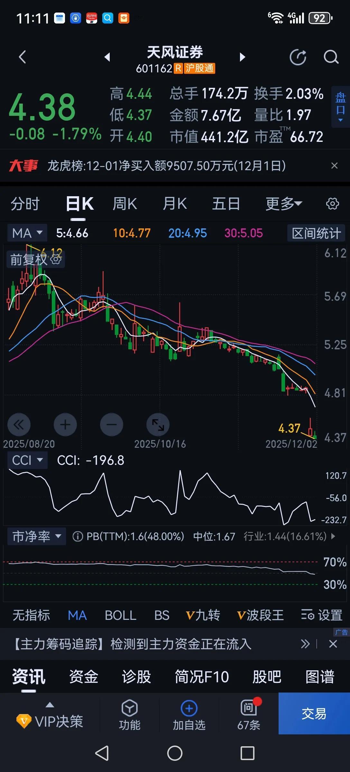Close the 主力筹码追踪 ad banner
Image resolution: width=350 pixels, height=772 pixels.
point(333,644)
